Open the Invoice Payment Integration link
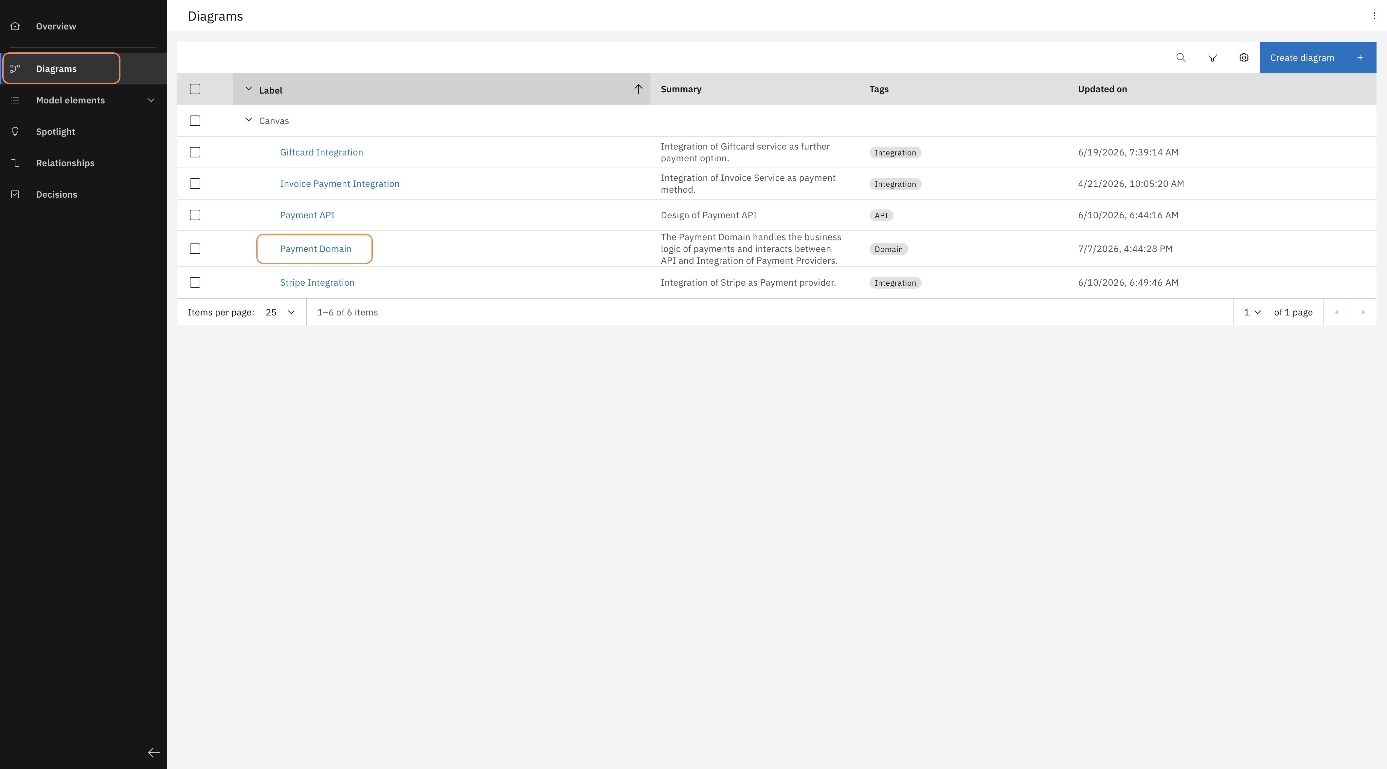The height and width of the screenshot is (769, 1387). (340, 184)
